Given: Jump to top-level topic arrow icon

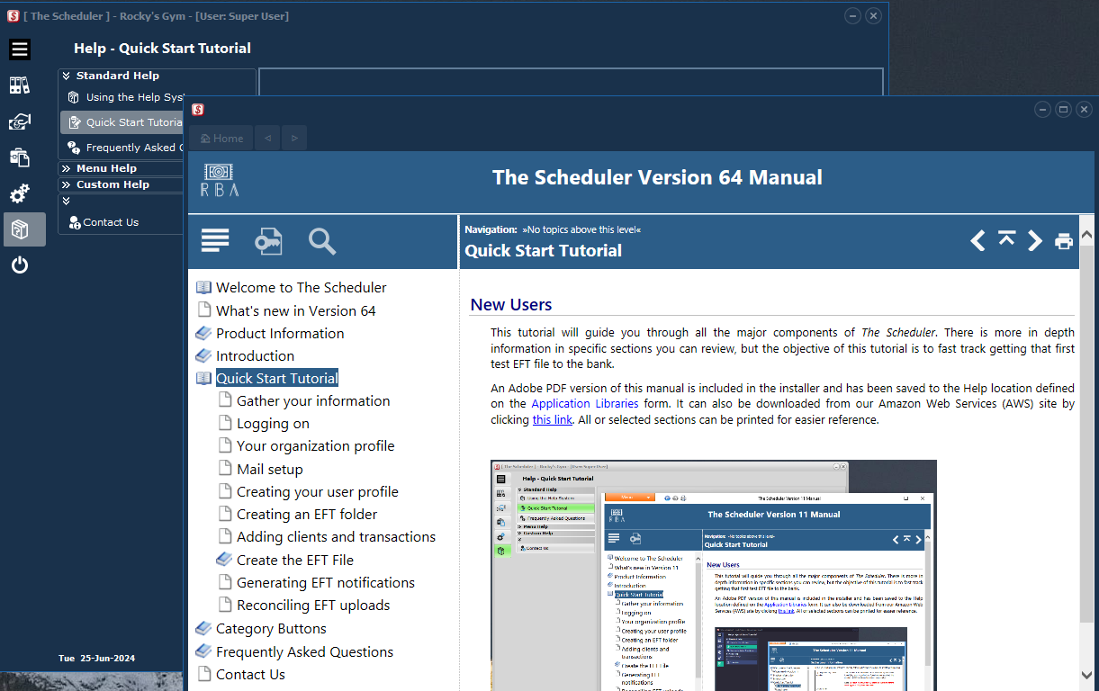Looking at the screenshot, I should point(1006,239).
